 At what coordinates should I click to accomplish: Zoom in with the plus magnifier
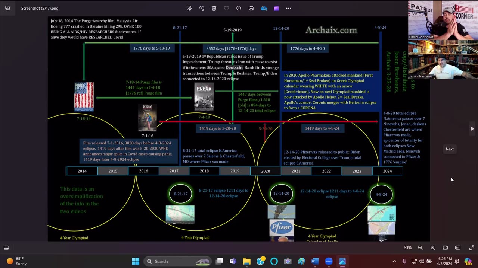pos(433,248)
